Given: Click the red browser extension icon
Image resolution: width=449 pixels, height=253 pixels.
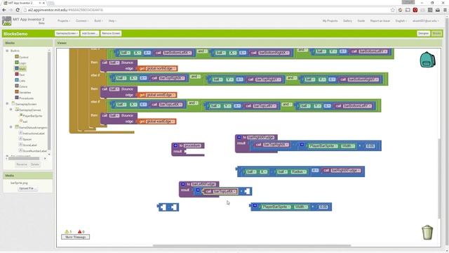Looking at the screenshot, I should pyautogui.click(x=415, y=10).
